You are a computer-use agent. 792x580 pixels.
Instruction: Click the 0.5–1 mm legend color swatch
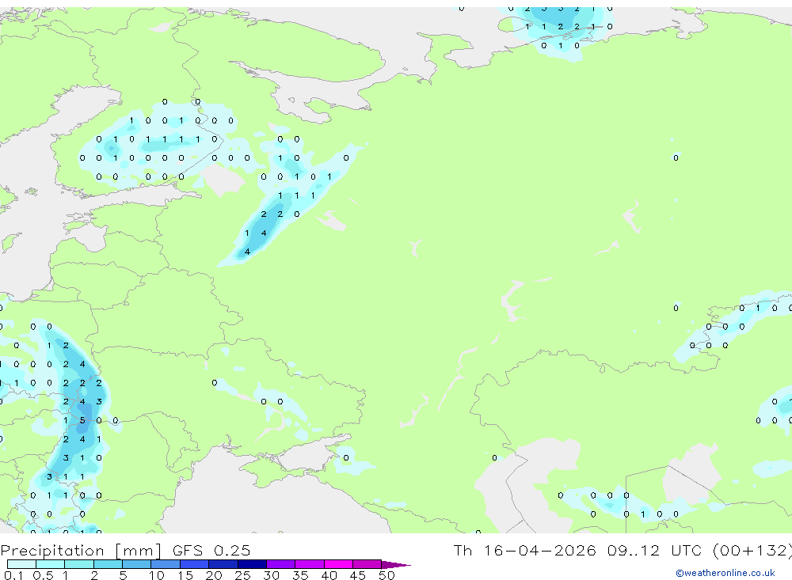point(51,564)
